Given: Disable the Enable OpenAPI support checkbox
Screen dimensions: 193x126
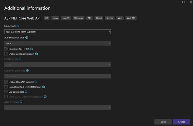Looking at the screenshot, I should [x=6, y=82].
